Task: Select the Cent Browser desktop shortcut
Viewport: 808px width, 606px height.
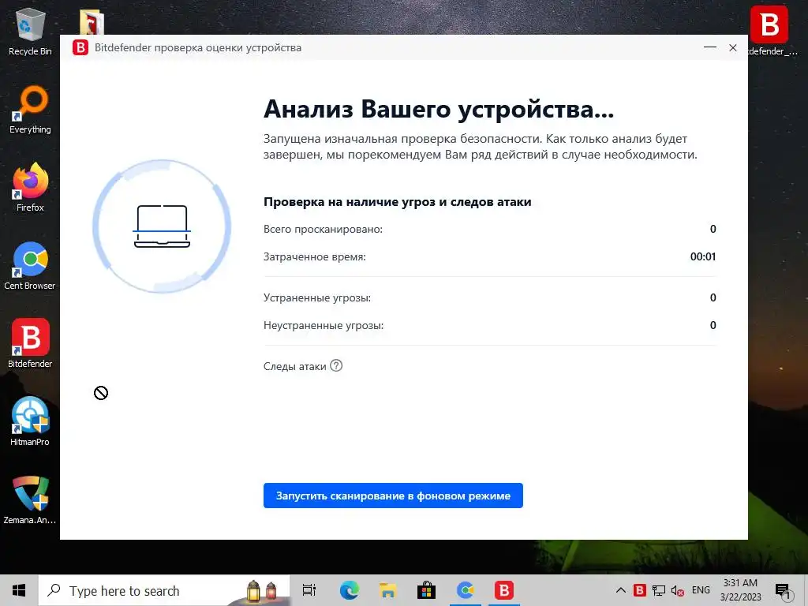Action: tap(30, 266)
